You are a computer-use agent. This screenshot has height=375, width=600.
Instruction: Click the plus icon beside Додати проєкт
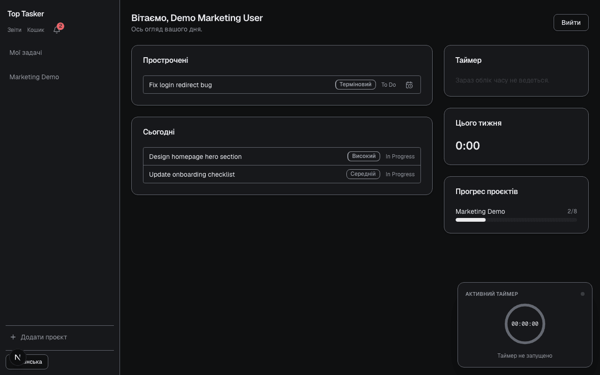13,337
